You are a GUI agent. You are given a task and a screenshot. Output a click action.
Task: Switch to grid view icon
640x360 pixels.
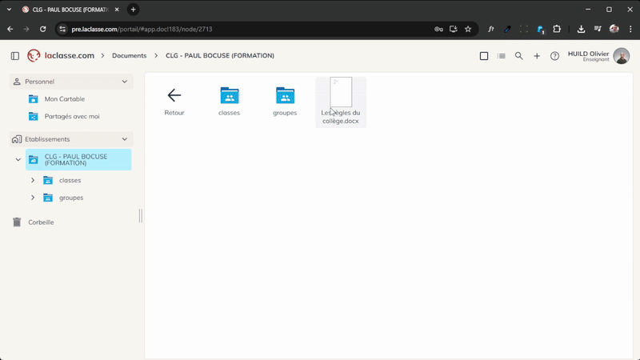[x=484, y=56]
